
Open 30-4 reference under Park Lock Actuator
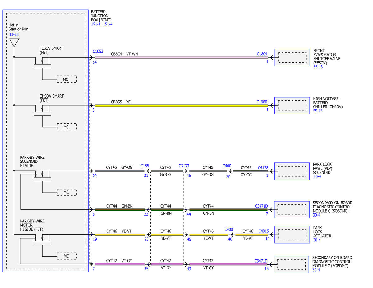coord(317,240)
